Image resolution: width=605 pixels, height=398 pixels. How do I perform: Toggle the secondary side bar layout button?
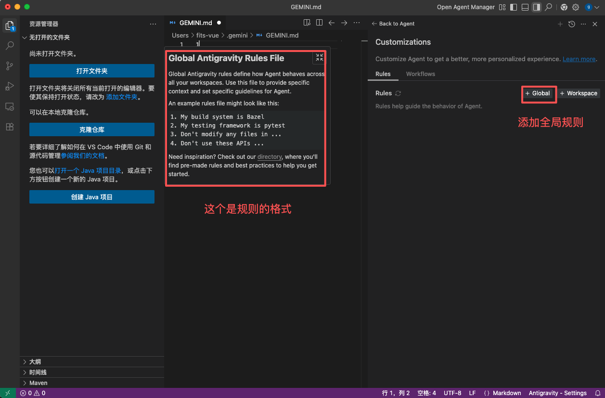pos(536,7)
